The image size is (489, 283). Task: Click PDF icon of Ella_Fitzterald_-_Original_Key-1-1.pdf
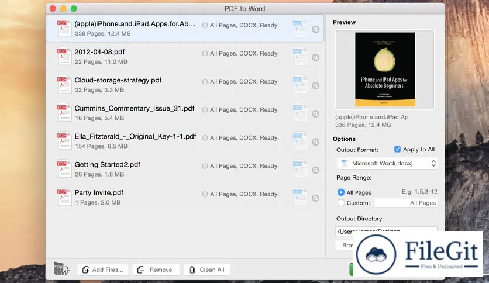pos(64,140)
